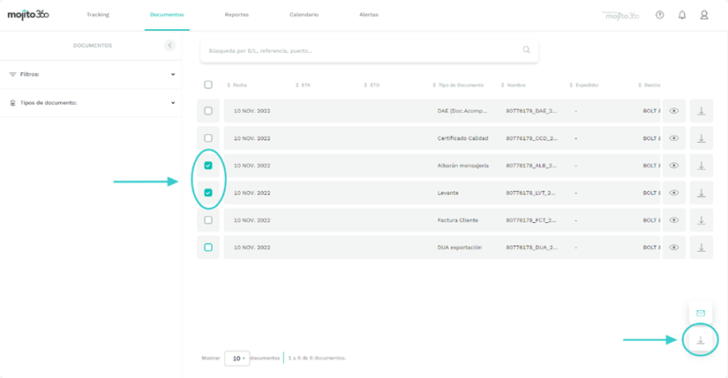Collapse the Documentos sidebar panel

pos(169,45)
